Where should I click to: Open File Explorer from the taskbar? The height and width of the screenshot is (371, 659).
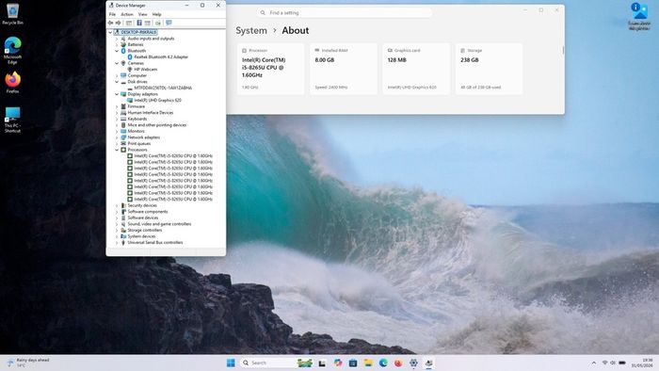368,363
